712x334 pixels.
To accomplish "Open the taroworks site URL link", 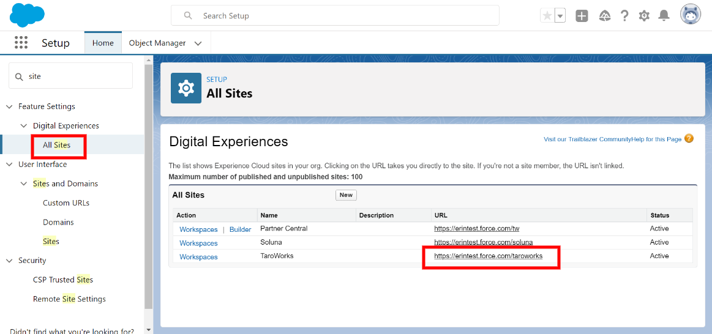I will pos(488,256).
